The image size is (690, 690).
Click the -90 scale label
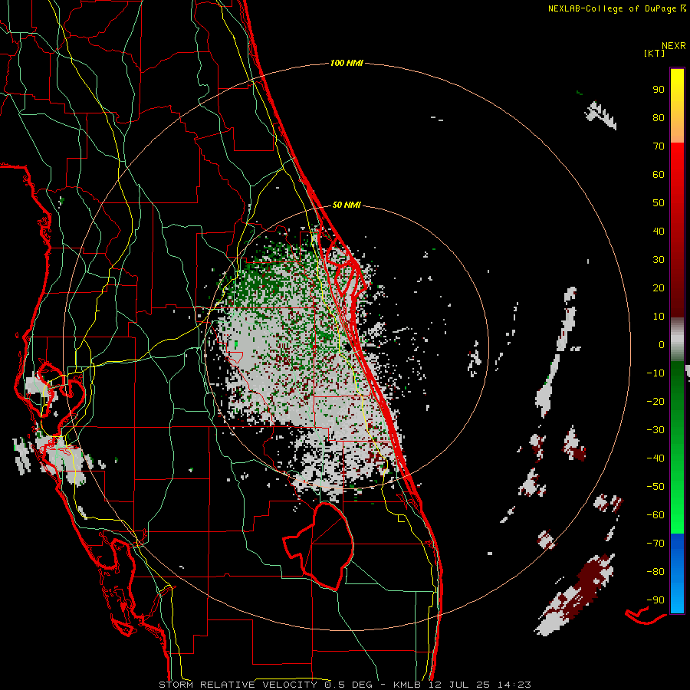pos(655,600)
